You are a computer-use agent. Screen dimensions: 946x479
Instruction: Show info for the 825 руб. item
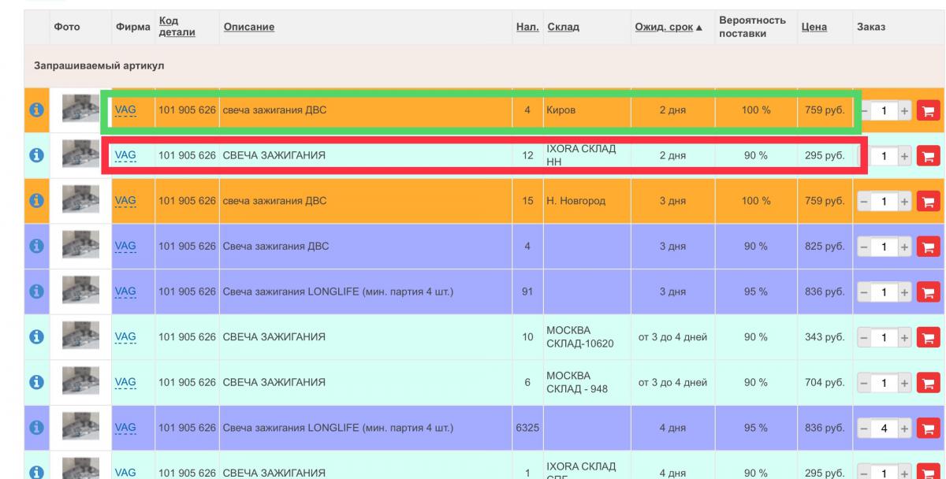35,247
